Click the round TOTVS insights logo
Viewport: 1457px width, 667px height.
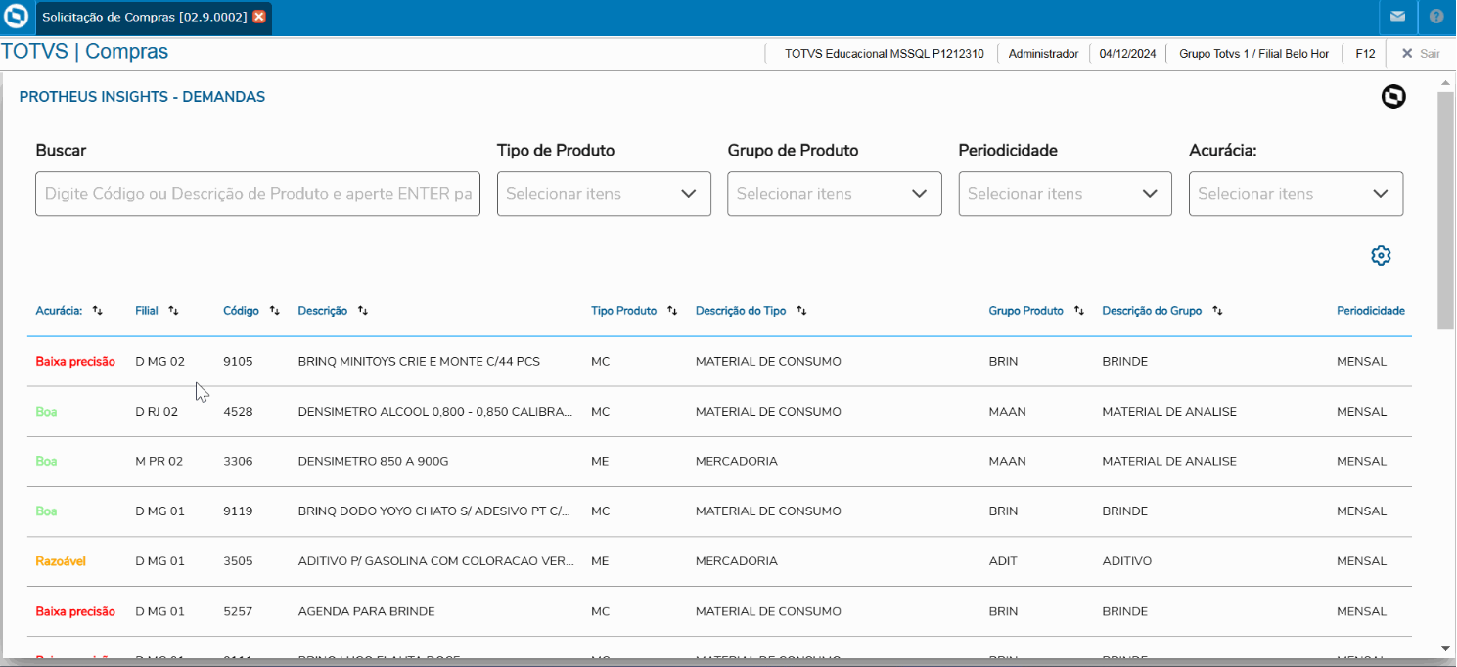[x=1393, y=97]
